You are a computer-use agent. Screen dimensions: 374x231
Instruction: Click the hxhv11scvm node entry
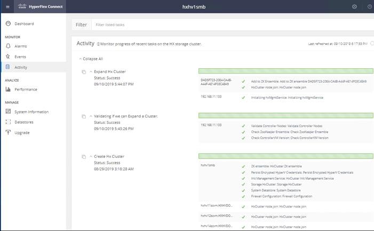216,205
